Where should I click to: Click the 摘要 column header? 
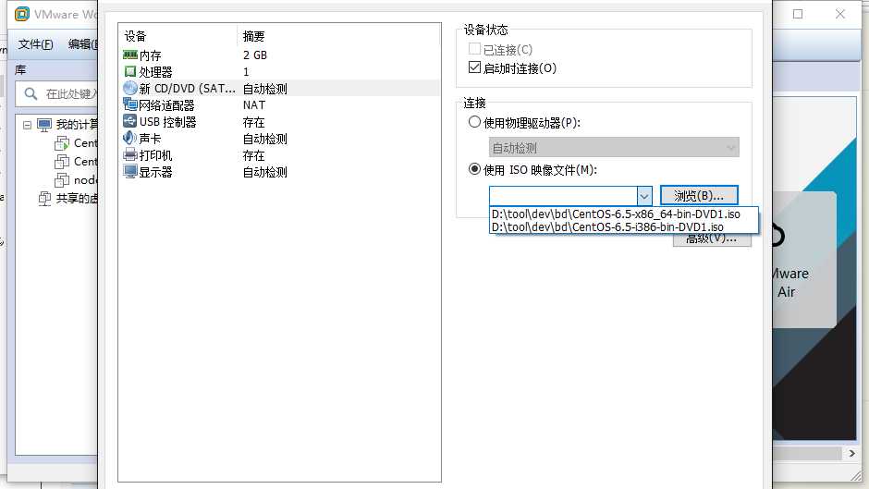[254, 36]
